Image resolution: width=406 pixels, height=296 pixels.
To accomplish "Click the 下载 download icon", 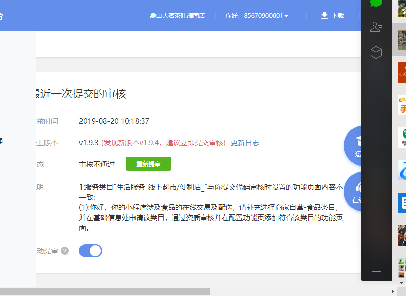I will click(324, 15).
